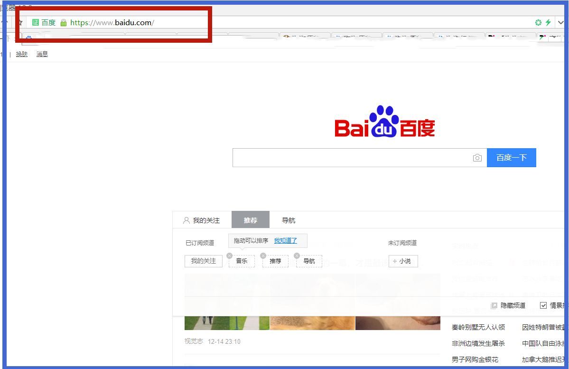Open the 换肤 skin link

[x=22, y=54]
